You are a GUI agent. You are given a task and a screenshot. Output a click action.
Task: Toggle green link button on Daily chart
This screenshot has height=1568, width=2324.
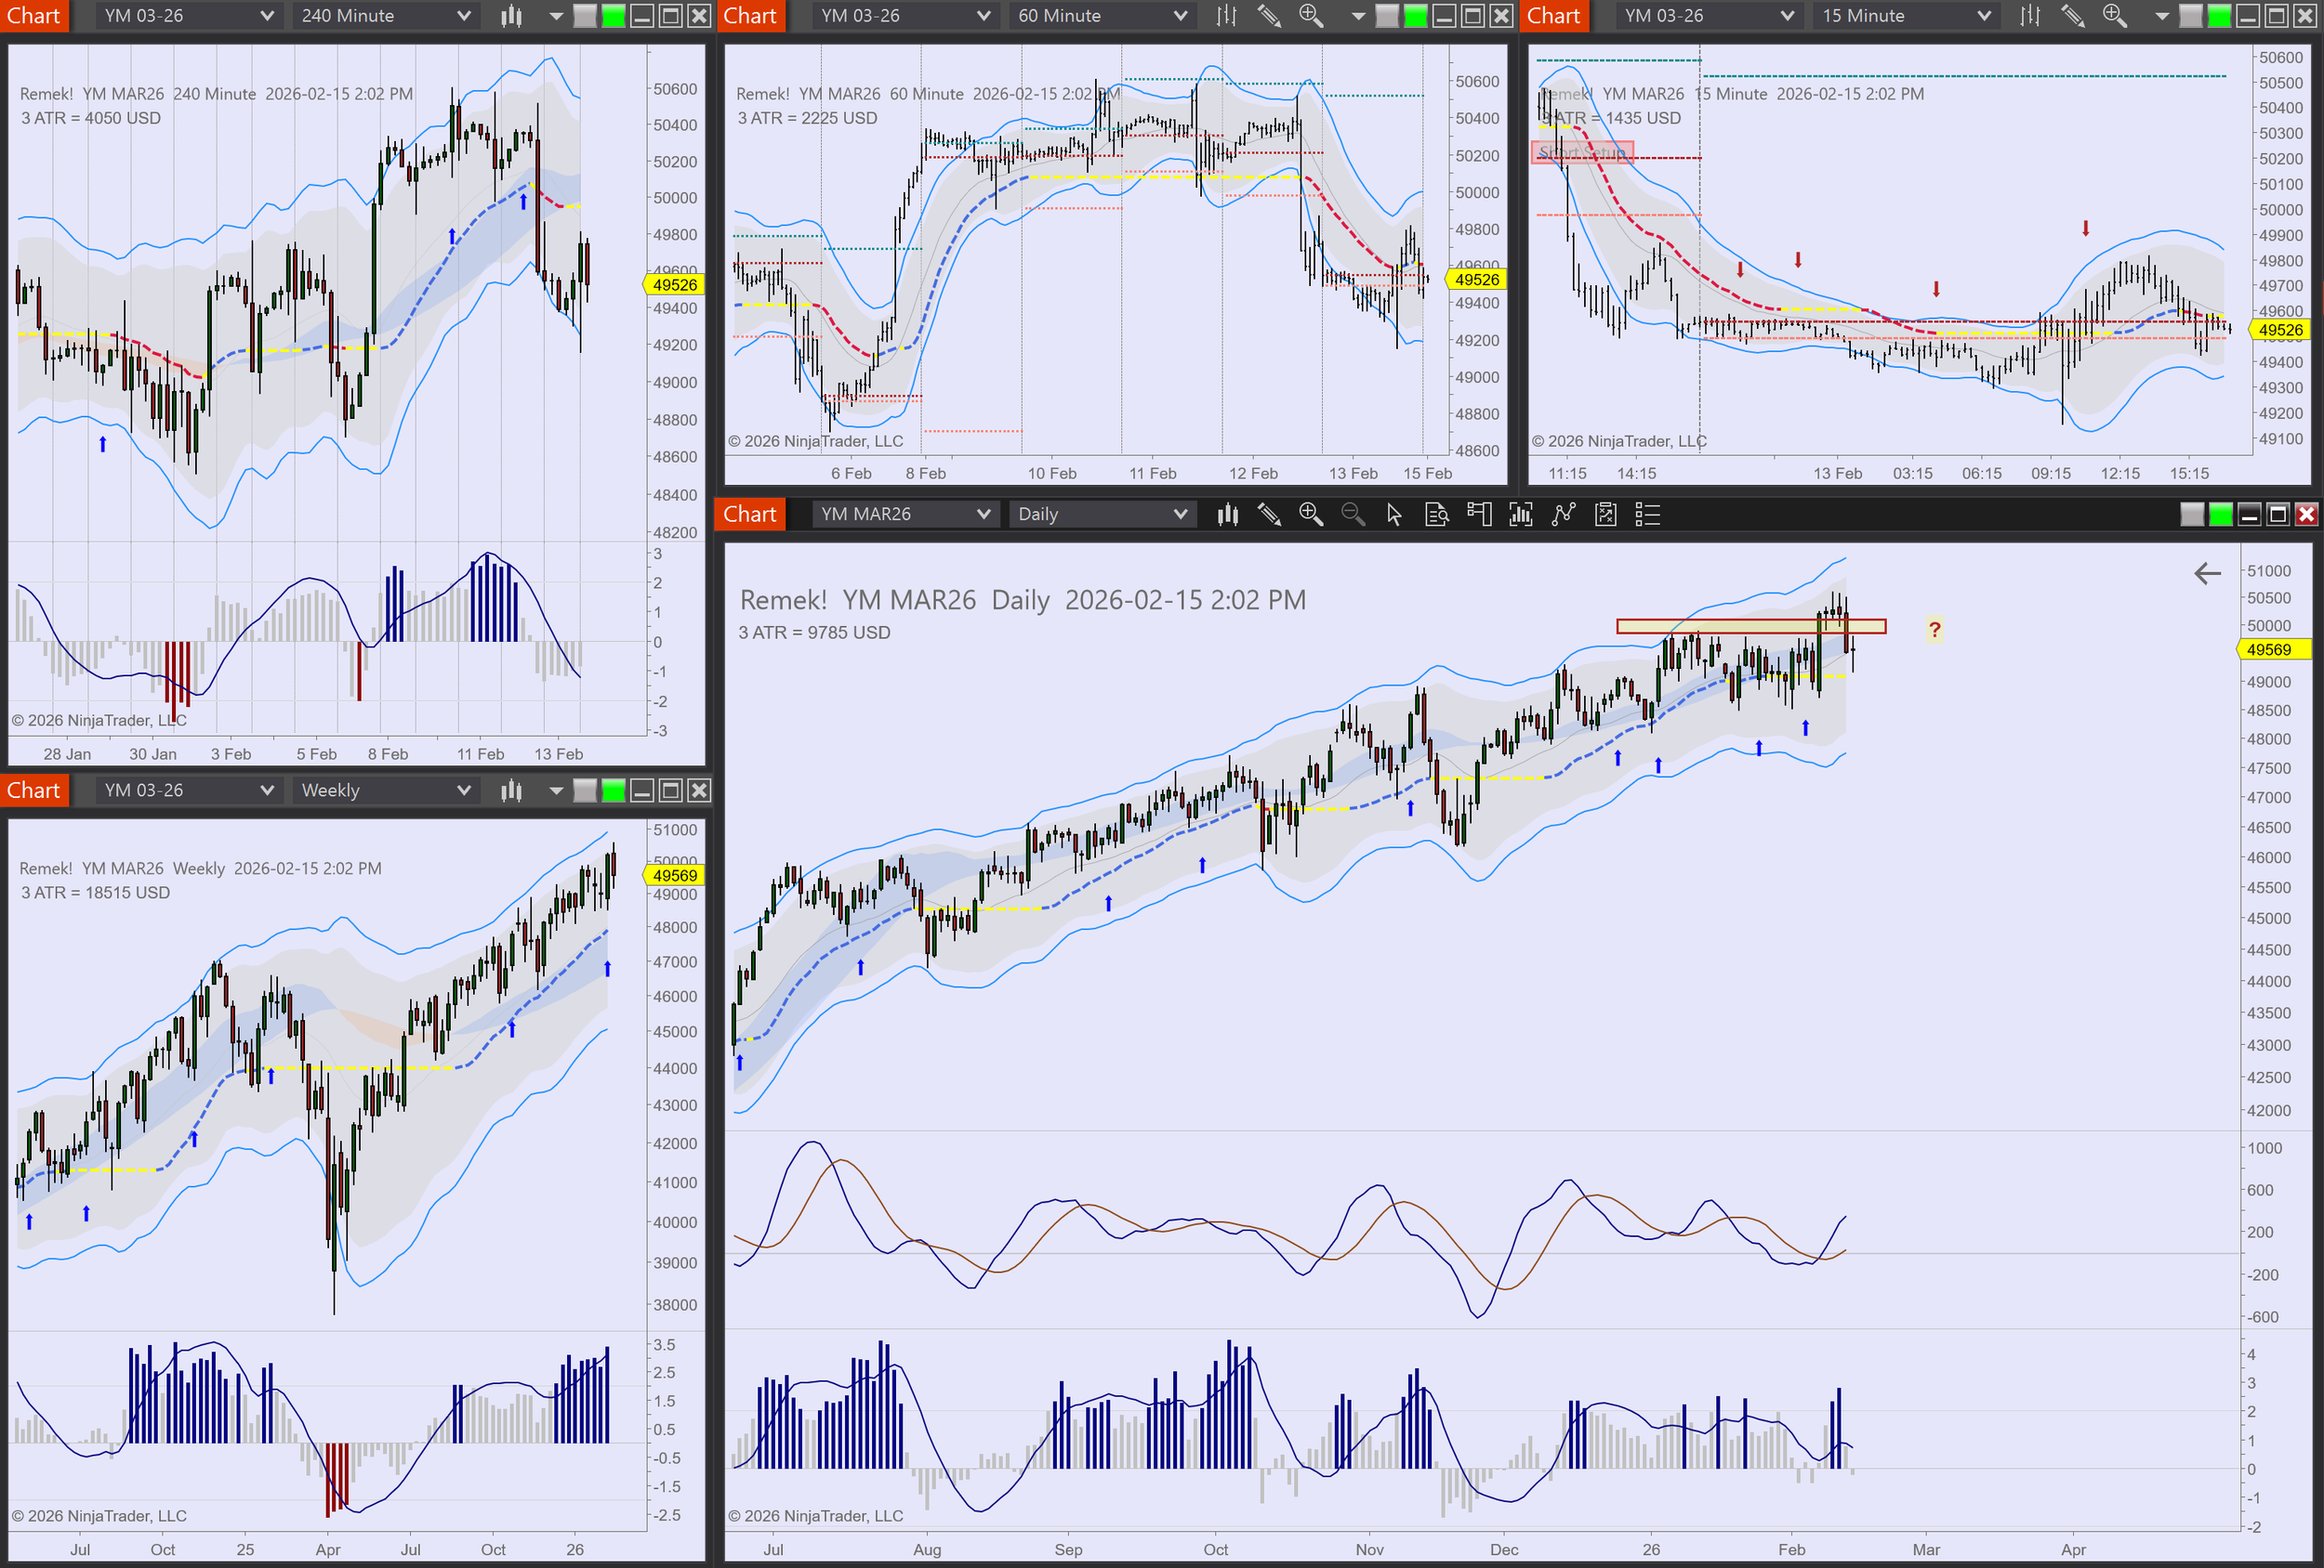[x=2220, y=515]
